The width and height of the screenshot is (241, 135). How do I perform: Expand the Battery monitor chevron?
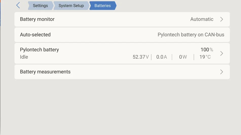point(221,19)
